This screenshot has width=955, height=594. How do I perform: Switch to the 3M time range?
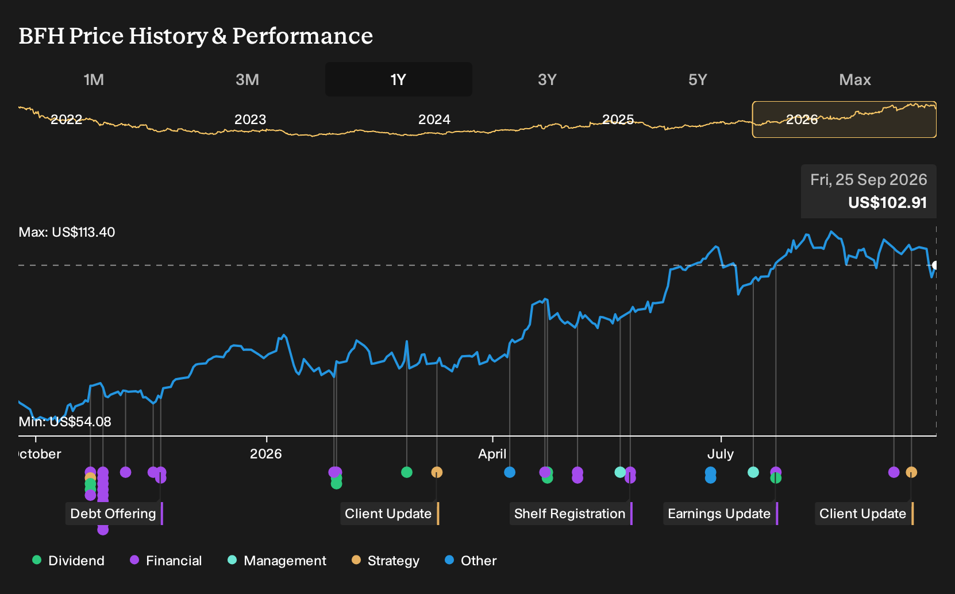pos(247,79)
